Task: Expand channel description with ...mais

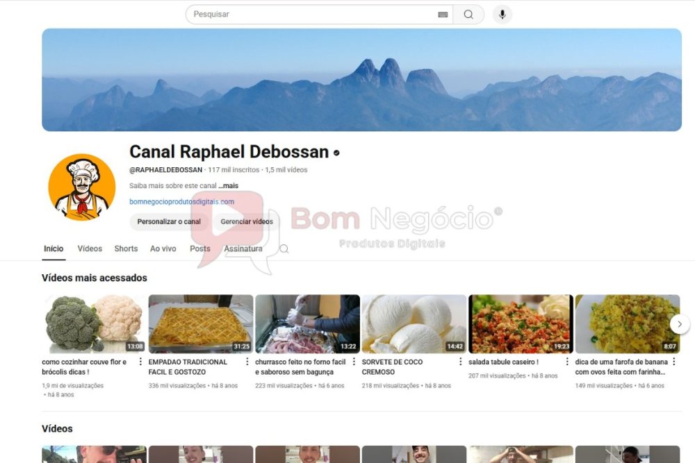Action: click(x=228, y=186)
